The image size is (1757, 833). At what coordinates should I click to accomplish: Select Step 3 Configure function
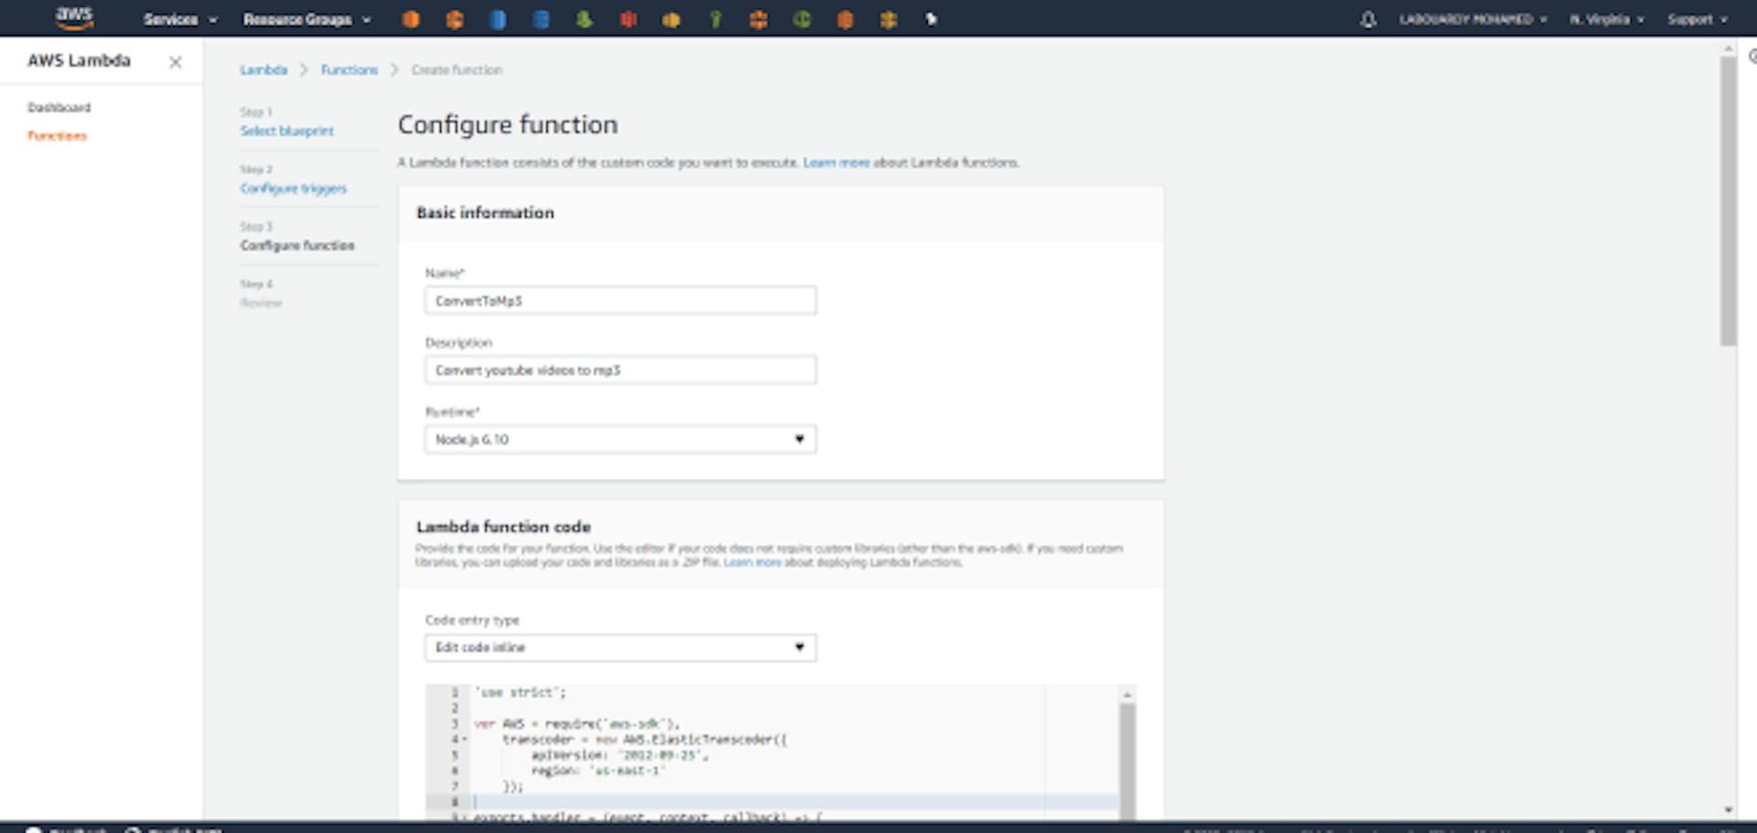(297, 245)
